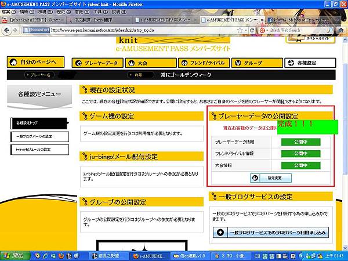The image size is (348, 261).
Task: Open the e-AMUSEME... Firefox taskbar button
Action: coord(150,256)
